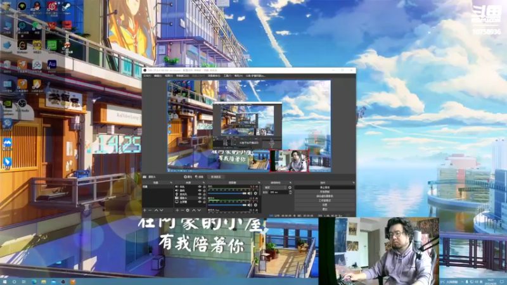507x285 pixels.
Task: Open 帮助 menu in OBS
Action: click(x=238, y=75)
